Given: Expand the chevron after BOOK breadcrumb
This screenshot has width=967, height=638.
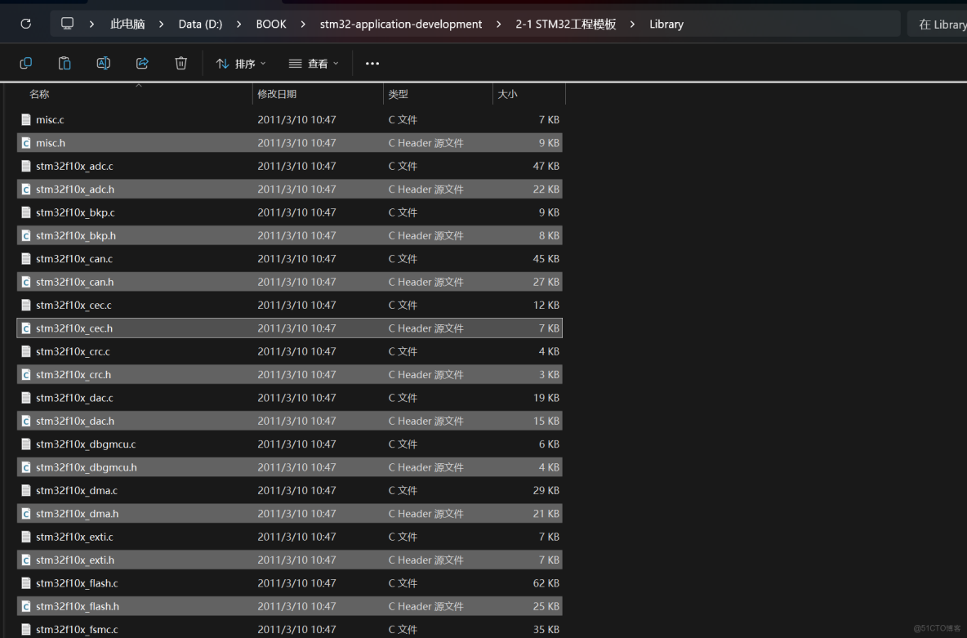Looking at the screenshot, I should 303,24.
